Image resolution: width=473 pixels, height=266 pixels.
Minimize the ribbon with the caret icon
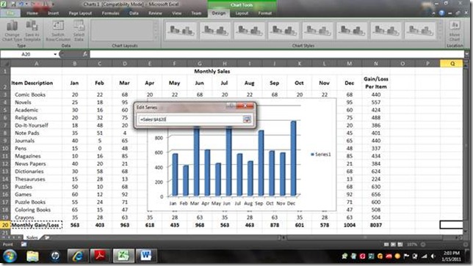tap(433, 13)
